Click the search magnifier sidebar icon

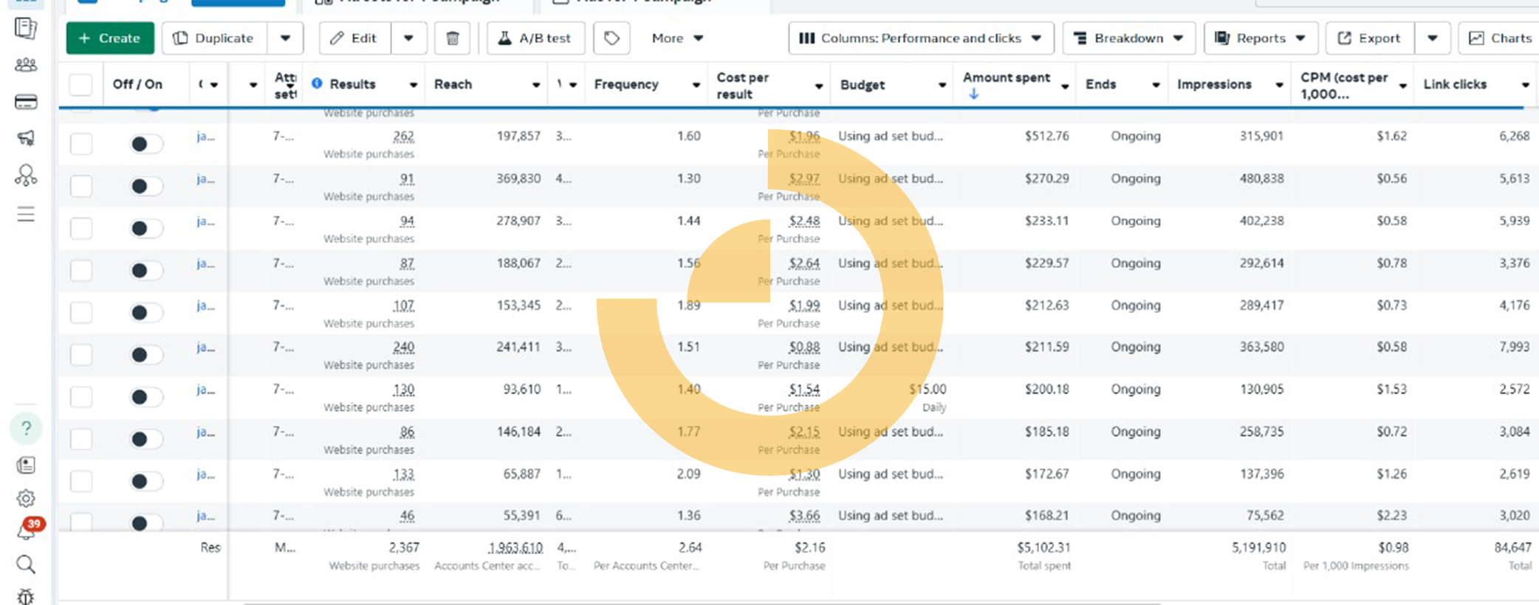pyautogui.click(x=26, y=565)
